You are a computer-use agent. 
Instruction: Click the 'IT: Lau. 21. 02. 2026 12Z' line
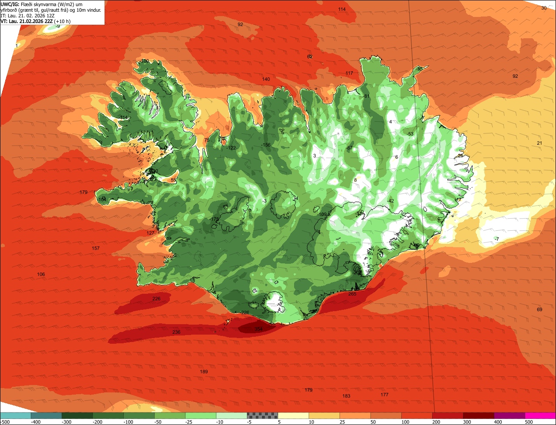click(x=28, y=15)
